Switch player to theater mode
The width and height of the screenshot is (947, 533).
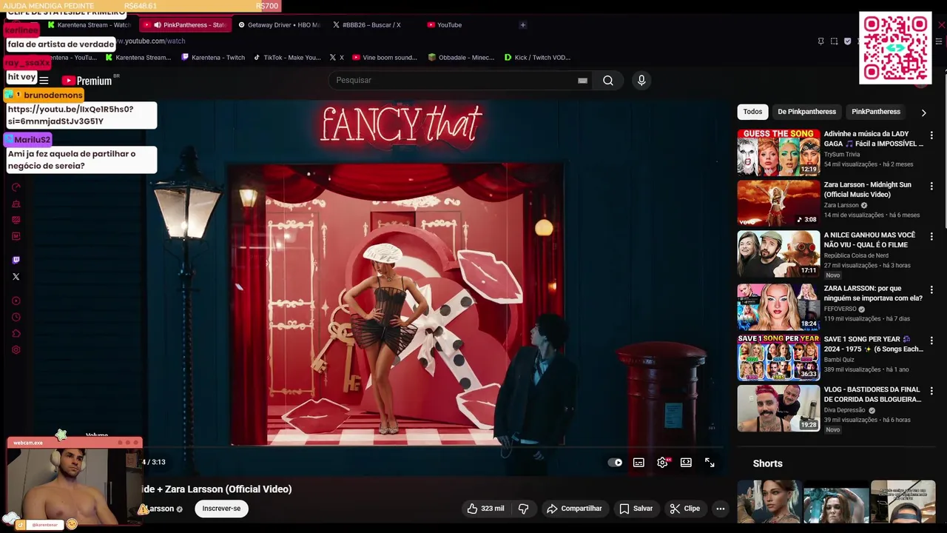tap(686, 462)
